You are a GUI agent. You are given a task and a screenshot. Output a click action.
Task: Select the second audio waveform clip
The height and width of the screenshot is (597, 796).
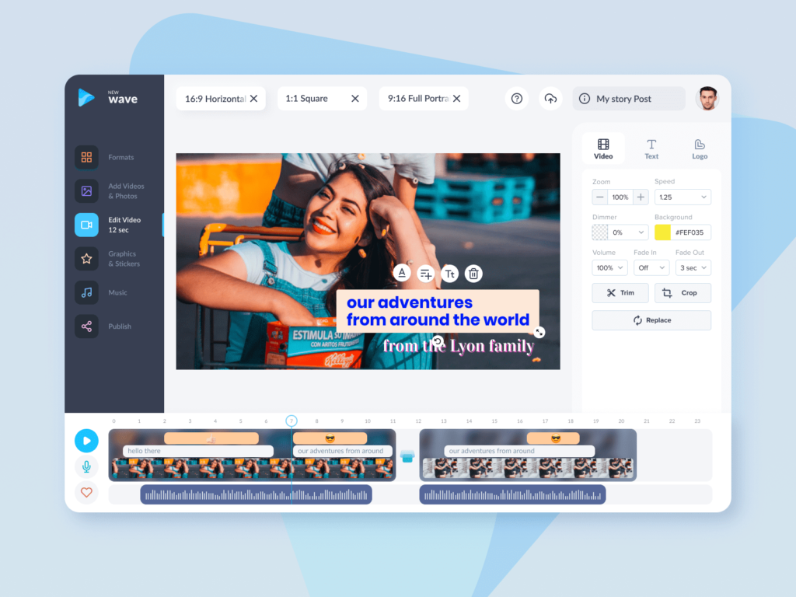pyautogui.click(x=512, y=494)
